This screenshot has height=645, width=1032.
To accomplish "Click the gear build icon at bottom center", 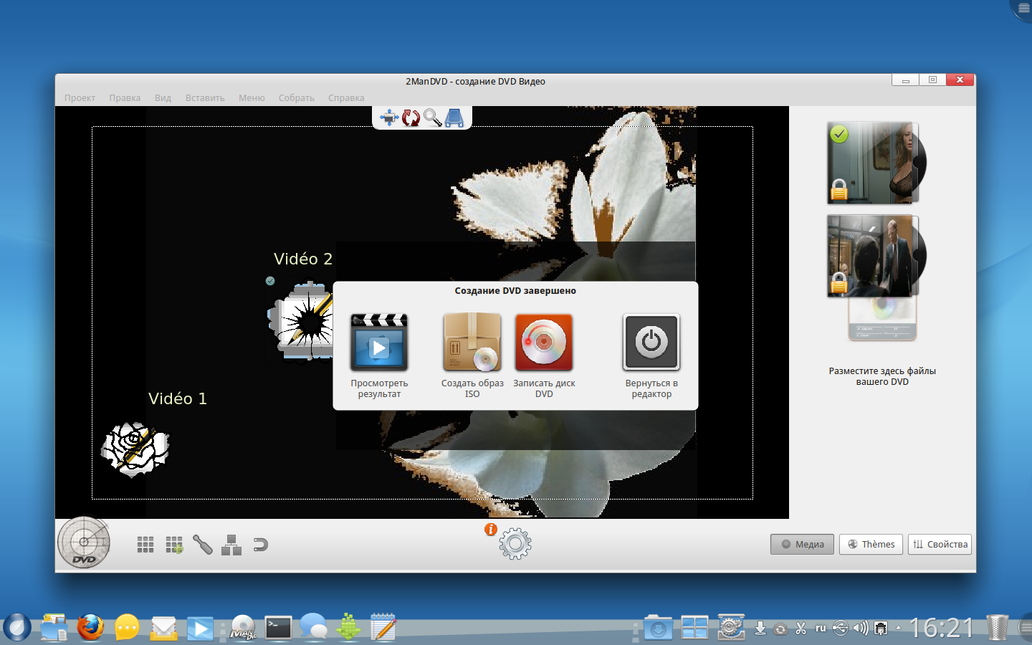I will pyautogui.click(x=515, y=545).
